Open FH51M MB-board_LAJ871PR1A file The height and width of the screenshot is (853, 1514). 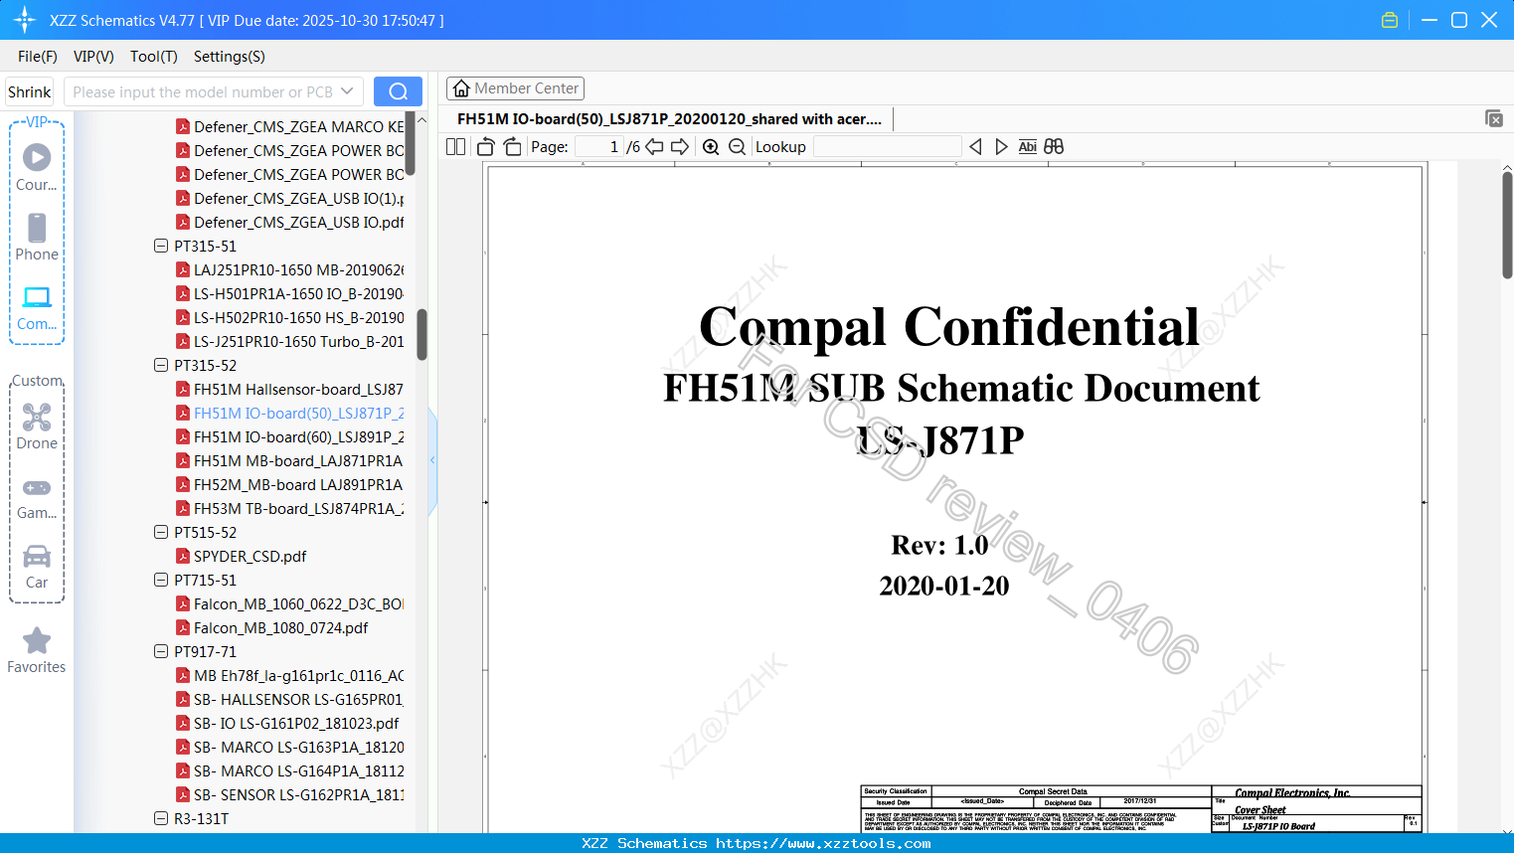pyautogui.click(x=289, y=460)
